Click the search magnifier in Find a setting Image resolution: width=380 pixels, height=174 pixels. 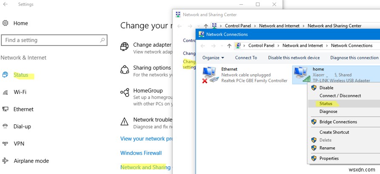[102, 40]
